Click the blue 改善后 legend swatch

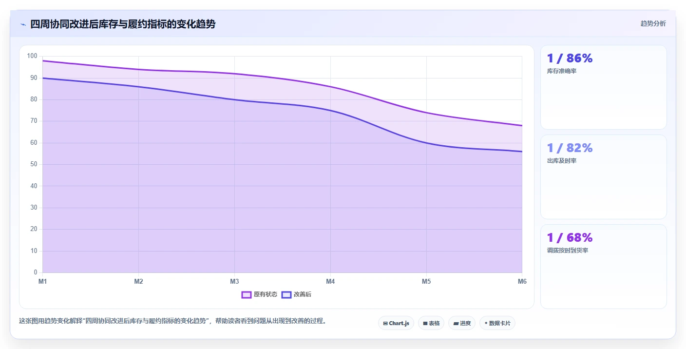click(286, 294)
